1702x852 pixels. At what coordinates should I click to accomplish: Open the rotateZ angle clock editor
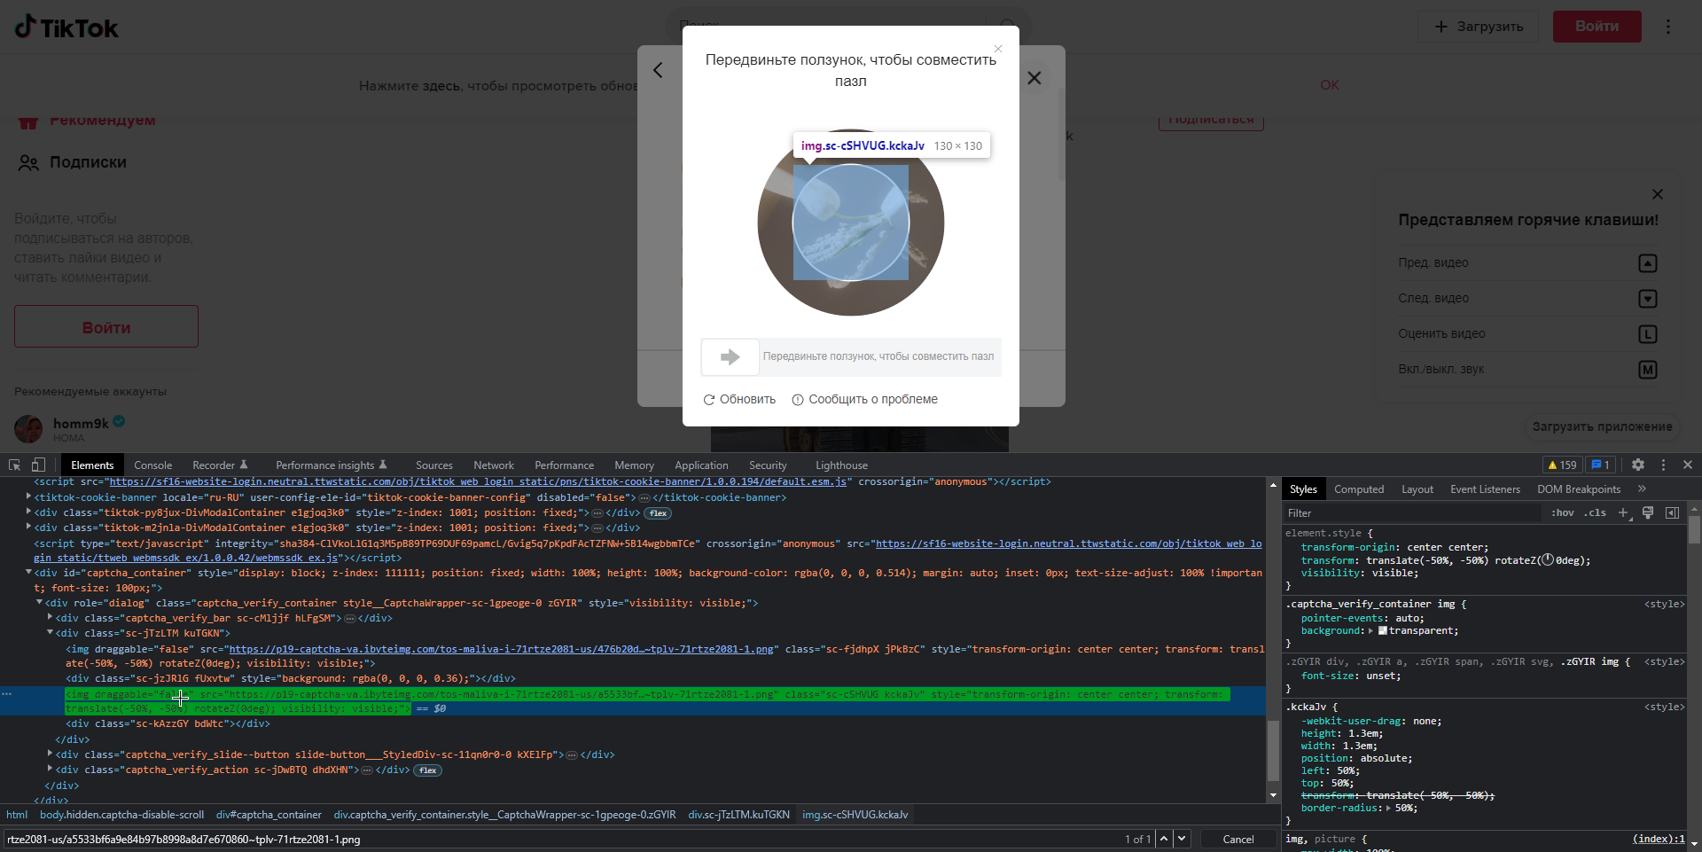[1548, 560]
